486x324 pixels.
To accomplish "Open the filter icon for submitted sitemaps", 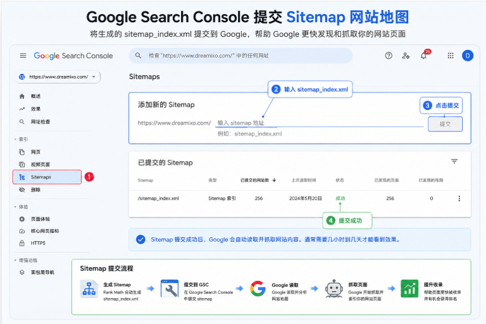I will 454,161.
